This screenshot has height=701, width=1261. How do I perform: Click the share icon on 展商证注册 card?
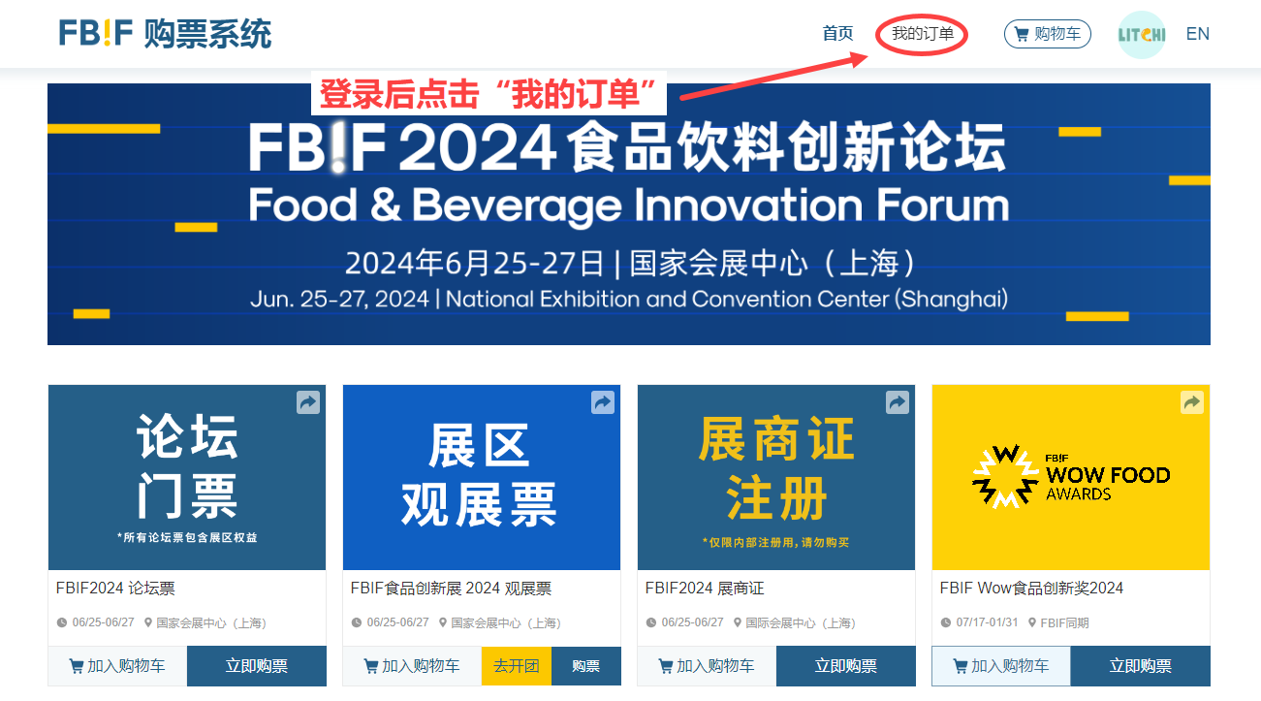tap(898, 401)
